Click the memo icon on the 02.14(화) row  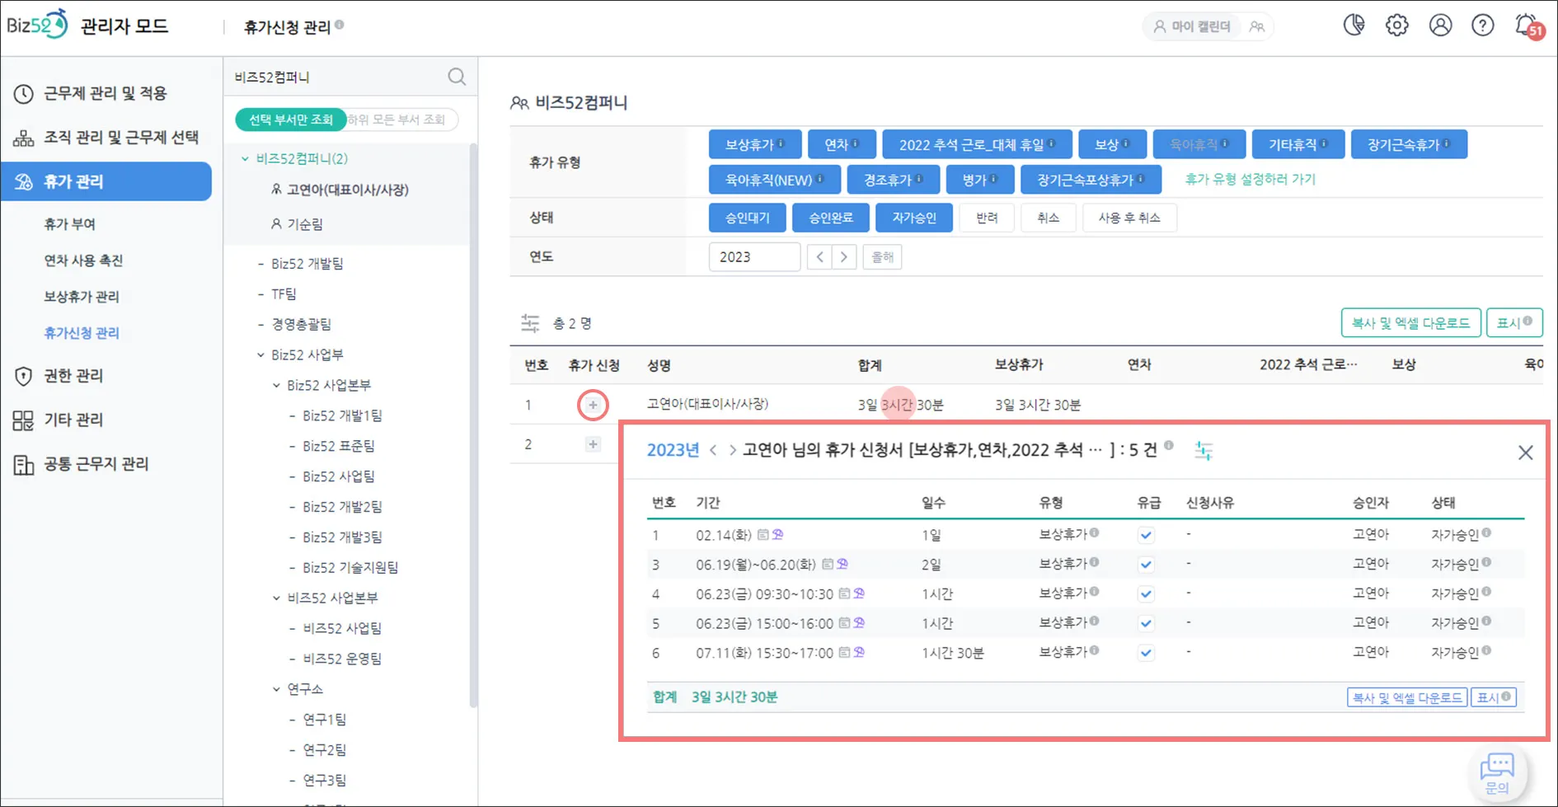tap(763, 535)
